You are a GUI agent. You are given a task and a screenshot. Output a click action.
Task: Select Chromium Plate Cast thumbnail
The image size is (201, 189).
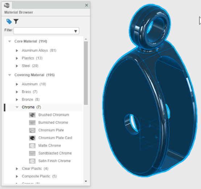point(32,138)
